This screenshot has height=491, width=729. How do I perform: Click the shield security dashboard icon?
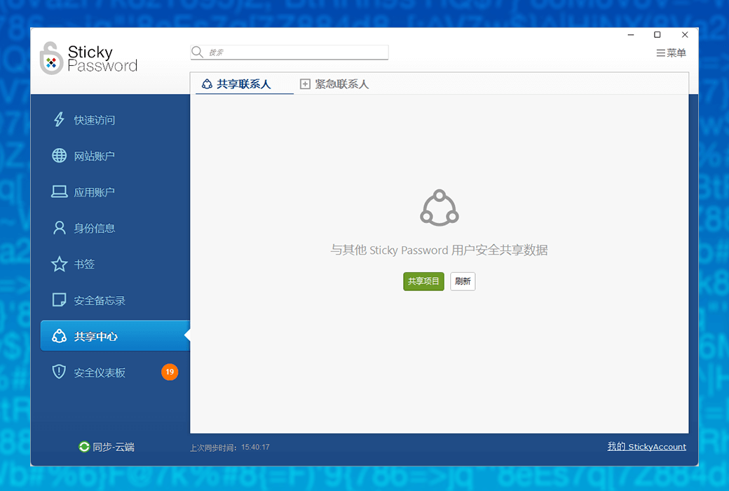pos(59,372)
